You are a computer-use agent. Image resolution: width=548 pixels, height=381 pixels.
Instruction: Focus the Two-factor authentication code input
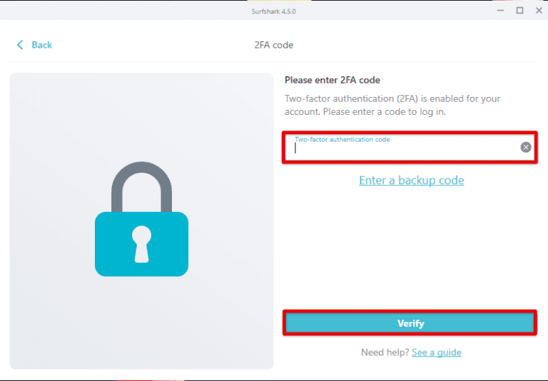click(x=403, y=150)
